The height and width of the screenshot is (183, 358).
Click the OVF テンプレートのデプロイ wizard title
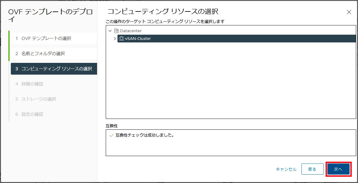(50, 15)
